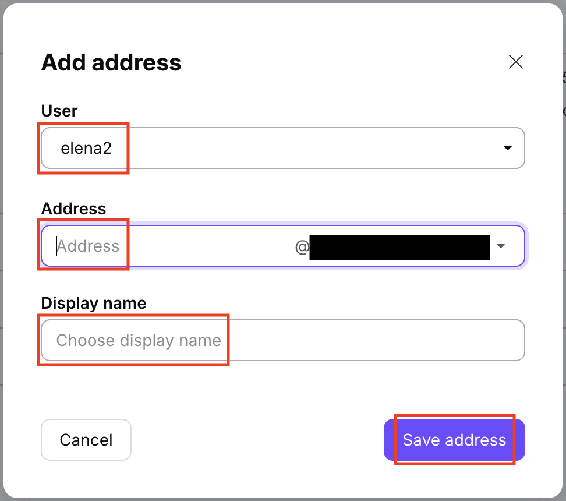Click the User label above the dropdown
Viewport: 566px width, 501px height.
click(59, 111)
